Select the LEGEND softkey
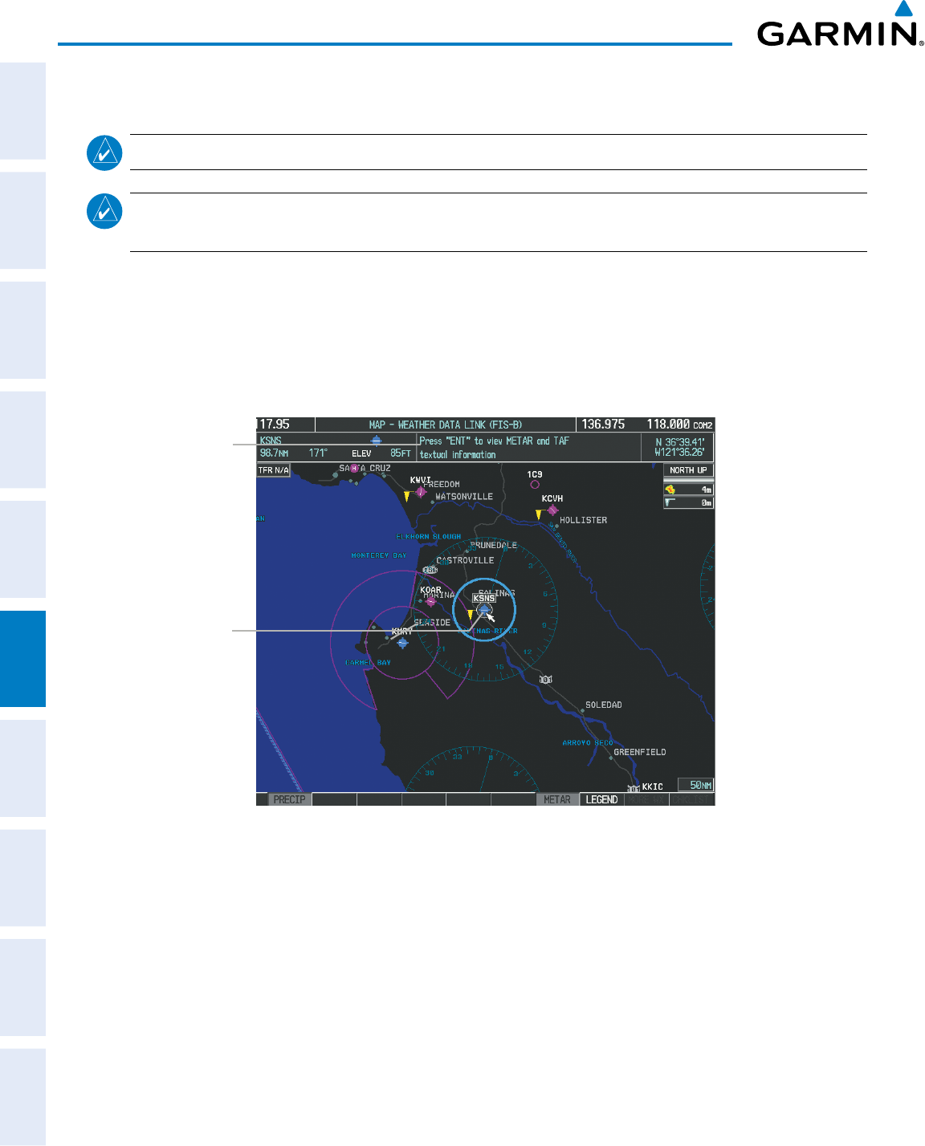 (x=601, y=799)
